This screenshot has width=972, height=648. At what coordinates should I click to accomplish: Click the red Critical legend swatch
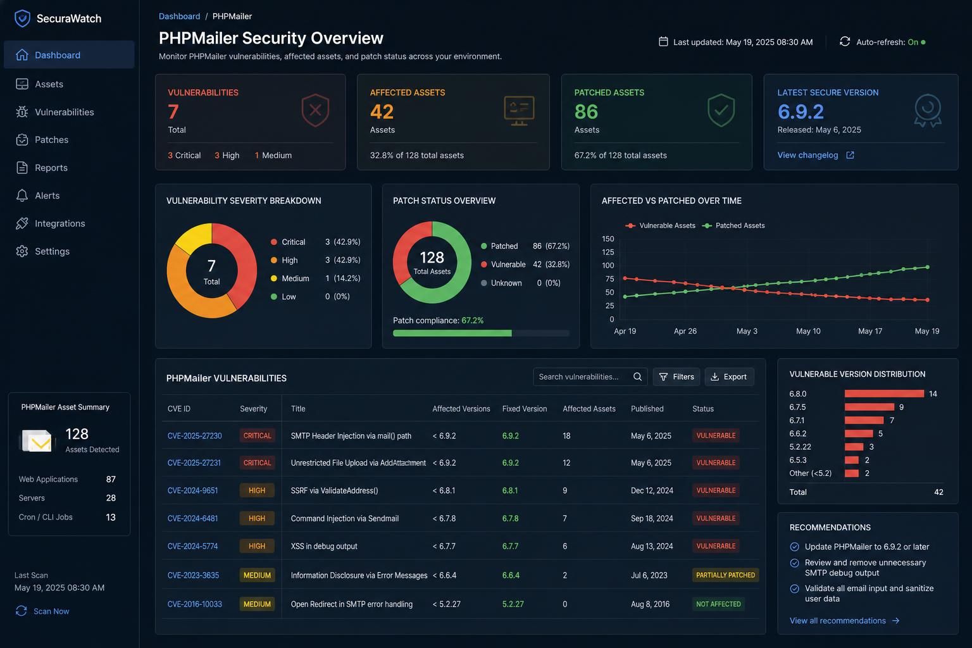click(274, 242)
